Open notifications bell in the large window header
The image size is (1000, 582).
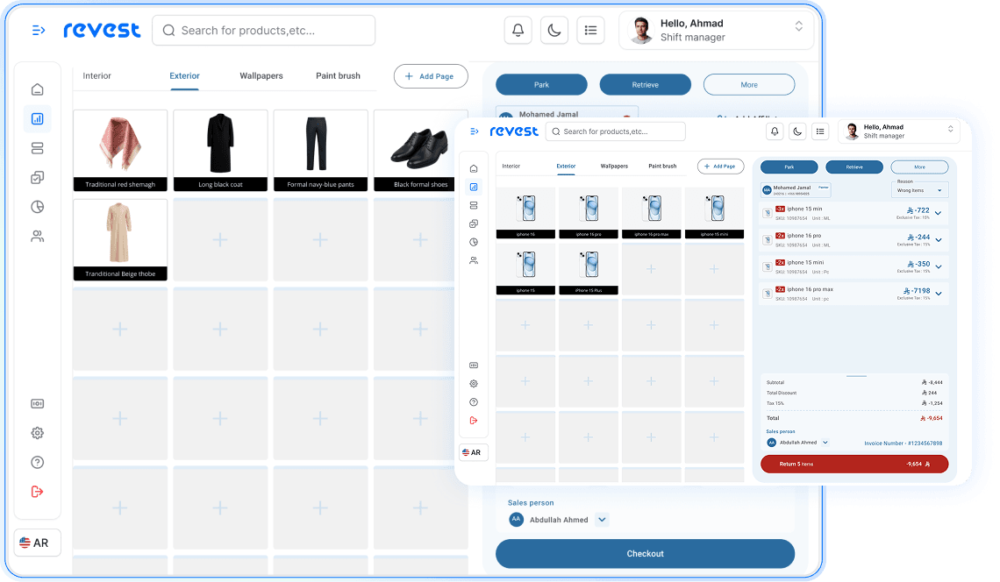pos(518,31)
